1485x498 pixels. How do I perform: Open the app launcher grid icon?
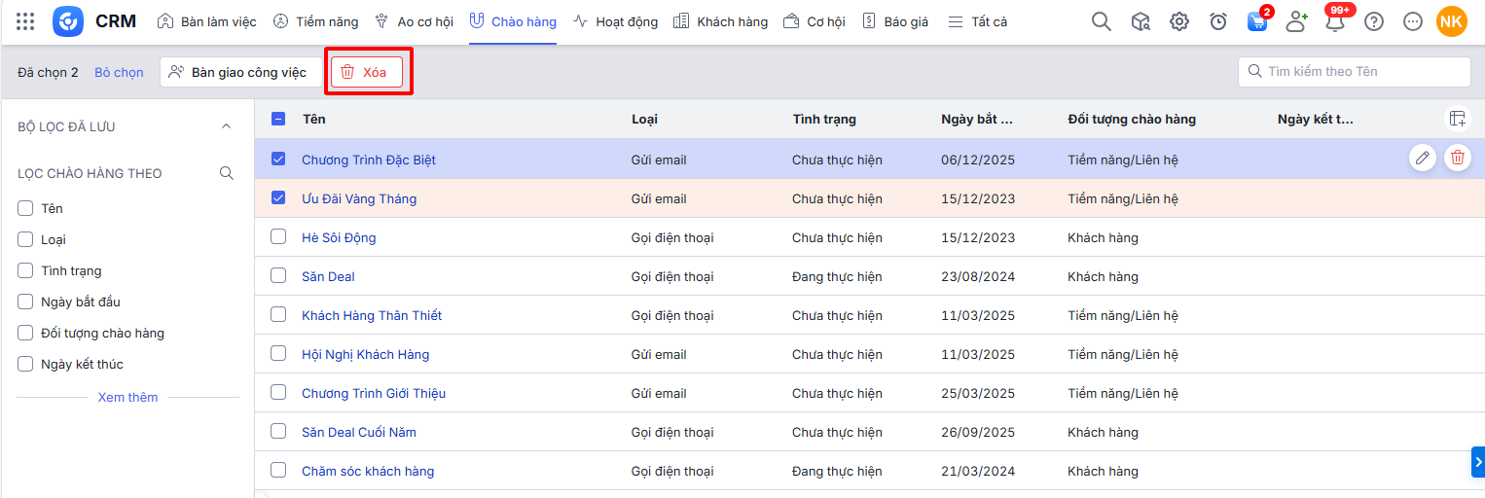coord(26,21)
